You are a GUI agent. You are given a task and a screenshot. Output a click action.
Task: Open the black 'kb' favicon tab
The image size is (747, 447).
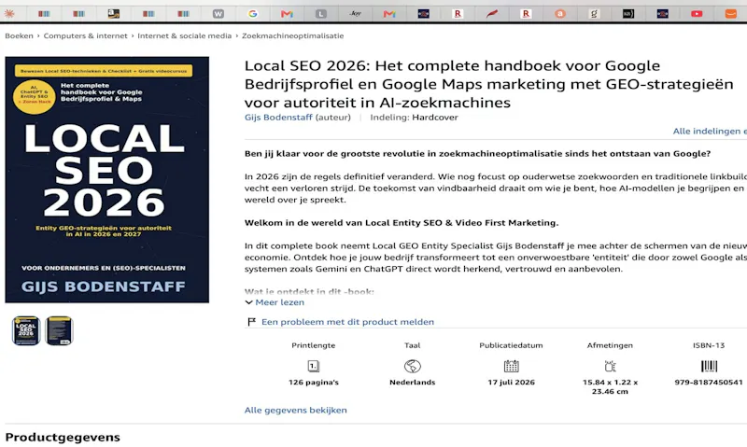click(628, 14)
